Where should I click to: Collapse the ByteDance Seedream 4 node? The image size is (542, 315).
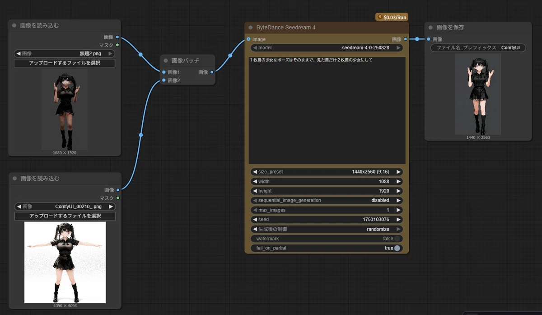[251, 28]
